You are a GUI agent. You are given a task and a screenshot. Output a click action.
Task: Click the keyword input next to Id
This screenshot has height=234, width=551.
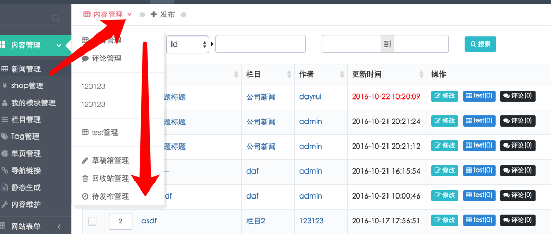click(260, 44)
